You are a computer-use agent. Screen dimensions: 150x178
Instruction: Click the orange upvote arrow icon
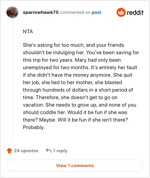click(9, 151)
